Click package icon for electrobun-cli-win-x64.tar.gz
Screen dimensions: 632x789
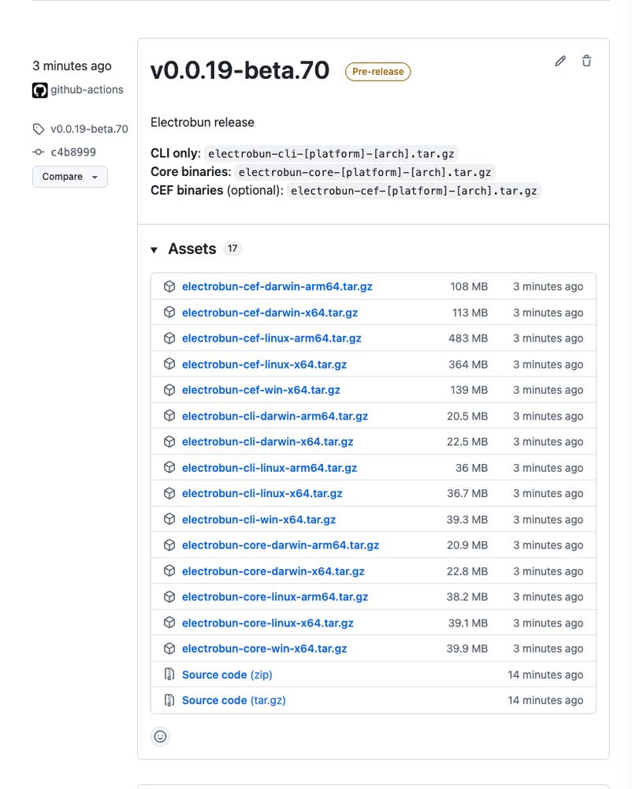click(x=169, y=519)
